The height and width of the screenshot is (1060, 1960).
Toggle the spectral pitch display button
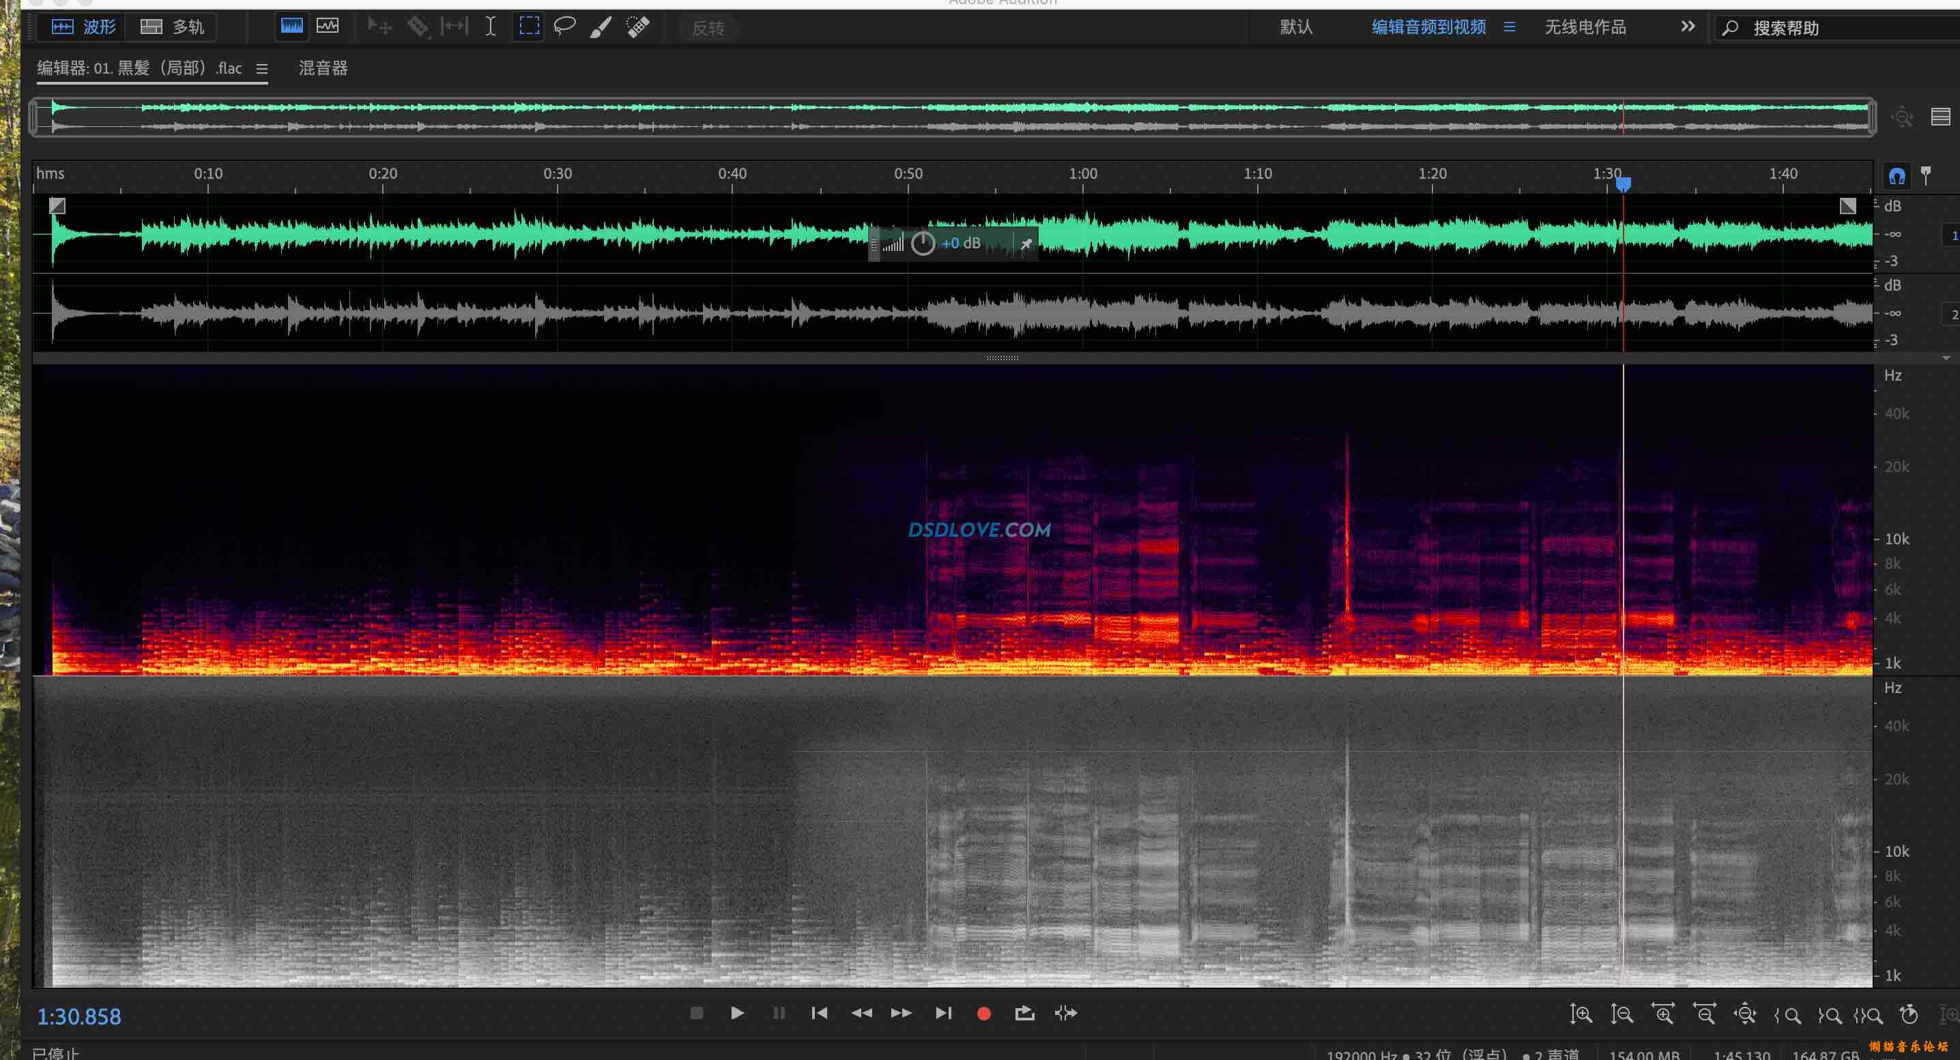pyautogui.click(x=328, y=27)
